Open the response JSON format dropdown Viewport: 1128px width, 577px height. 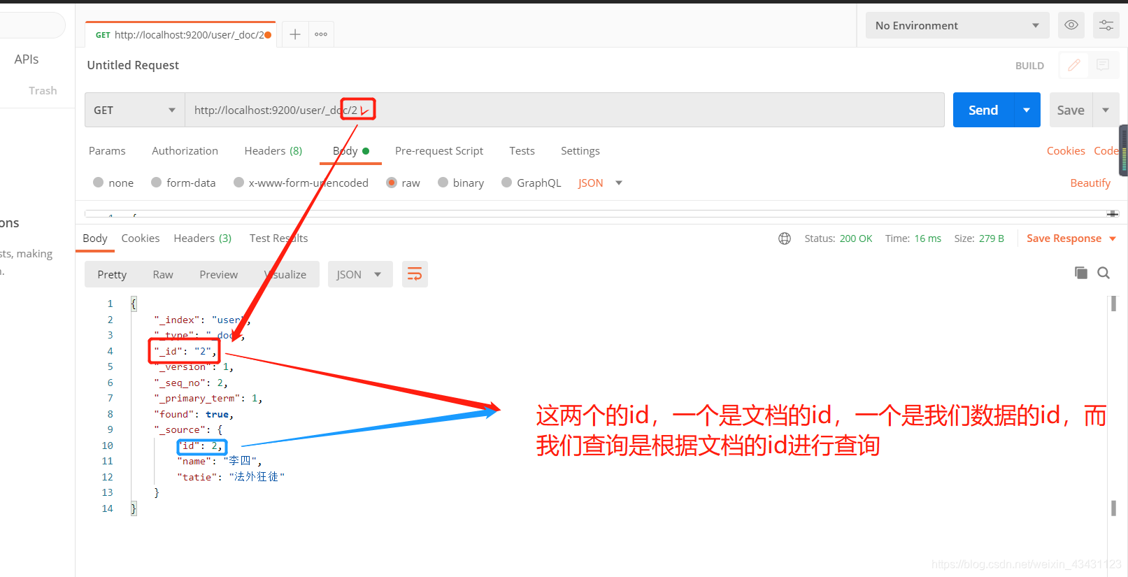pos(359,274)
